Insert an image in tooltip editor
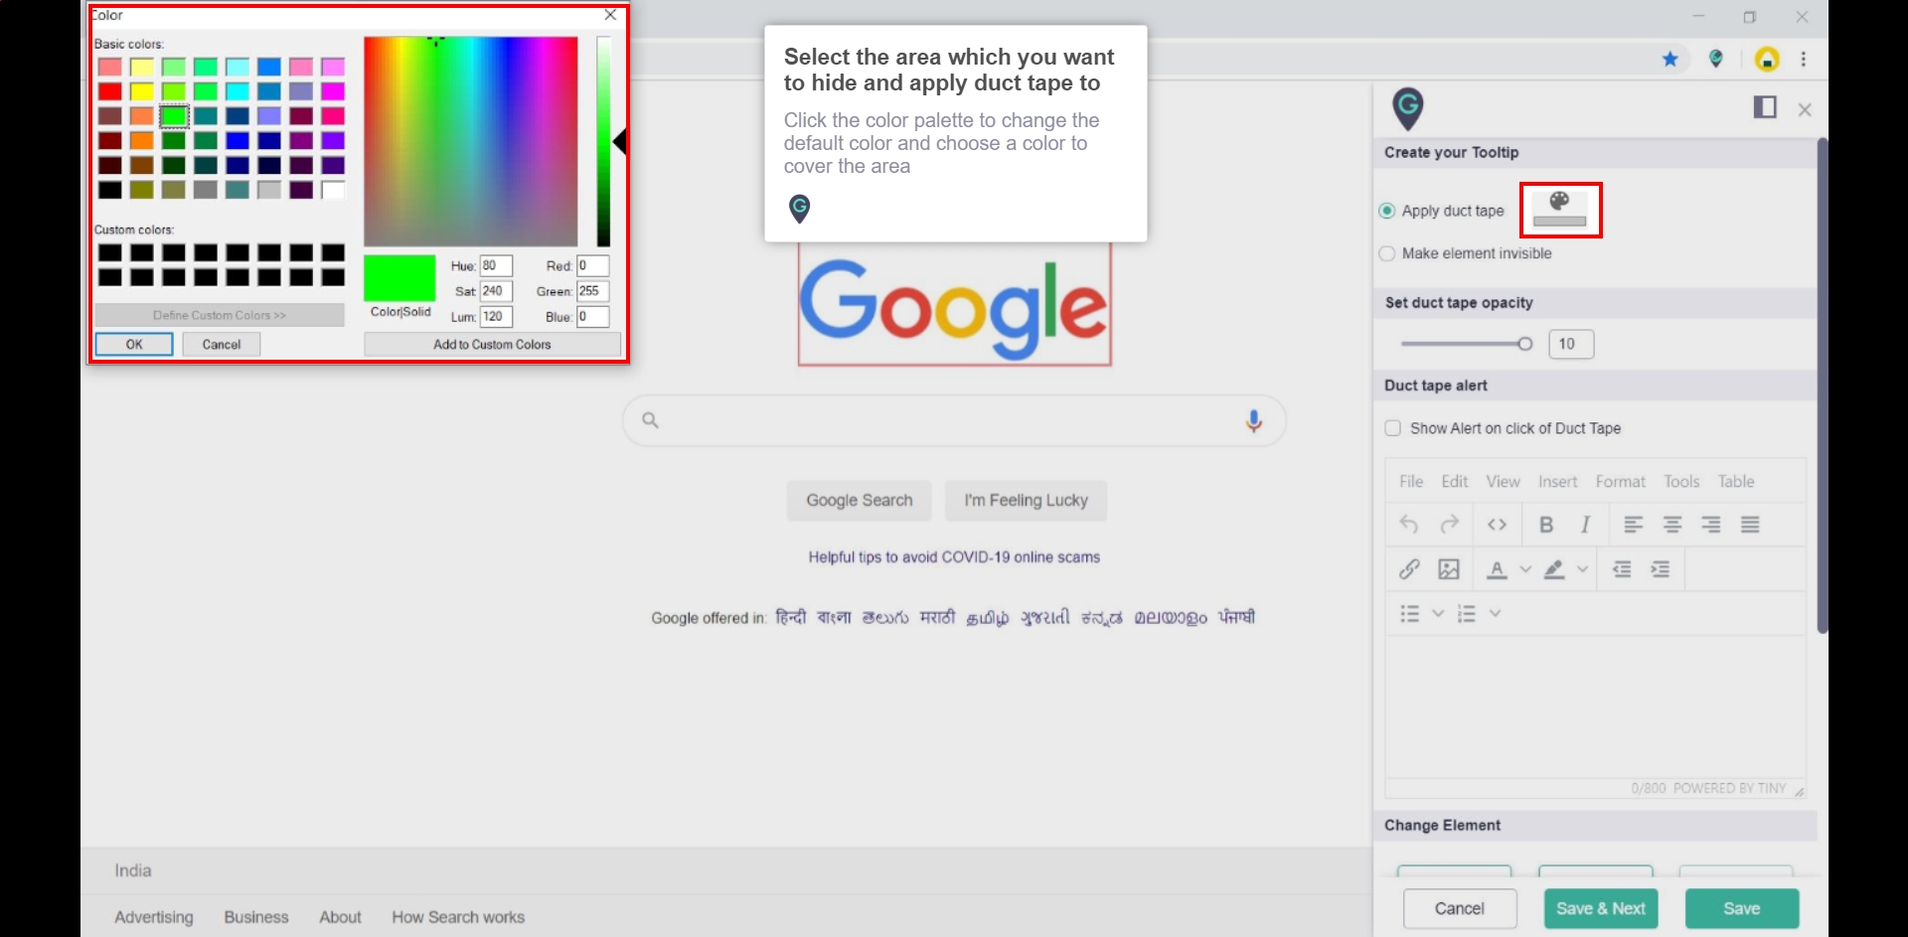Viewport: 1908px width, 937px height. [x=1449, y=569]
